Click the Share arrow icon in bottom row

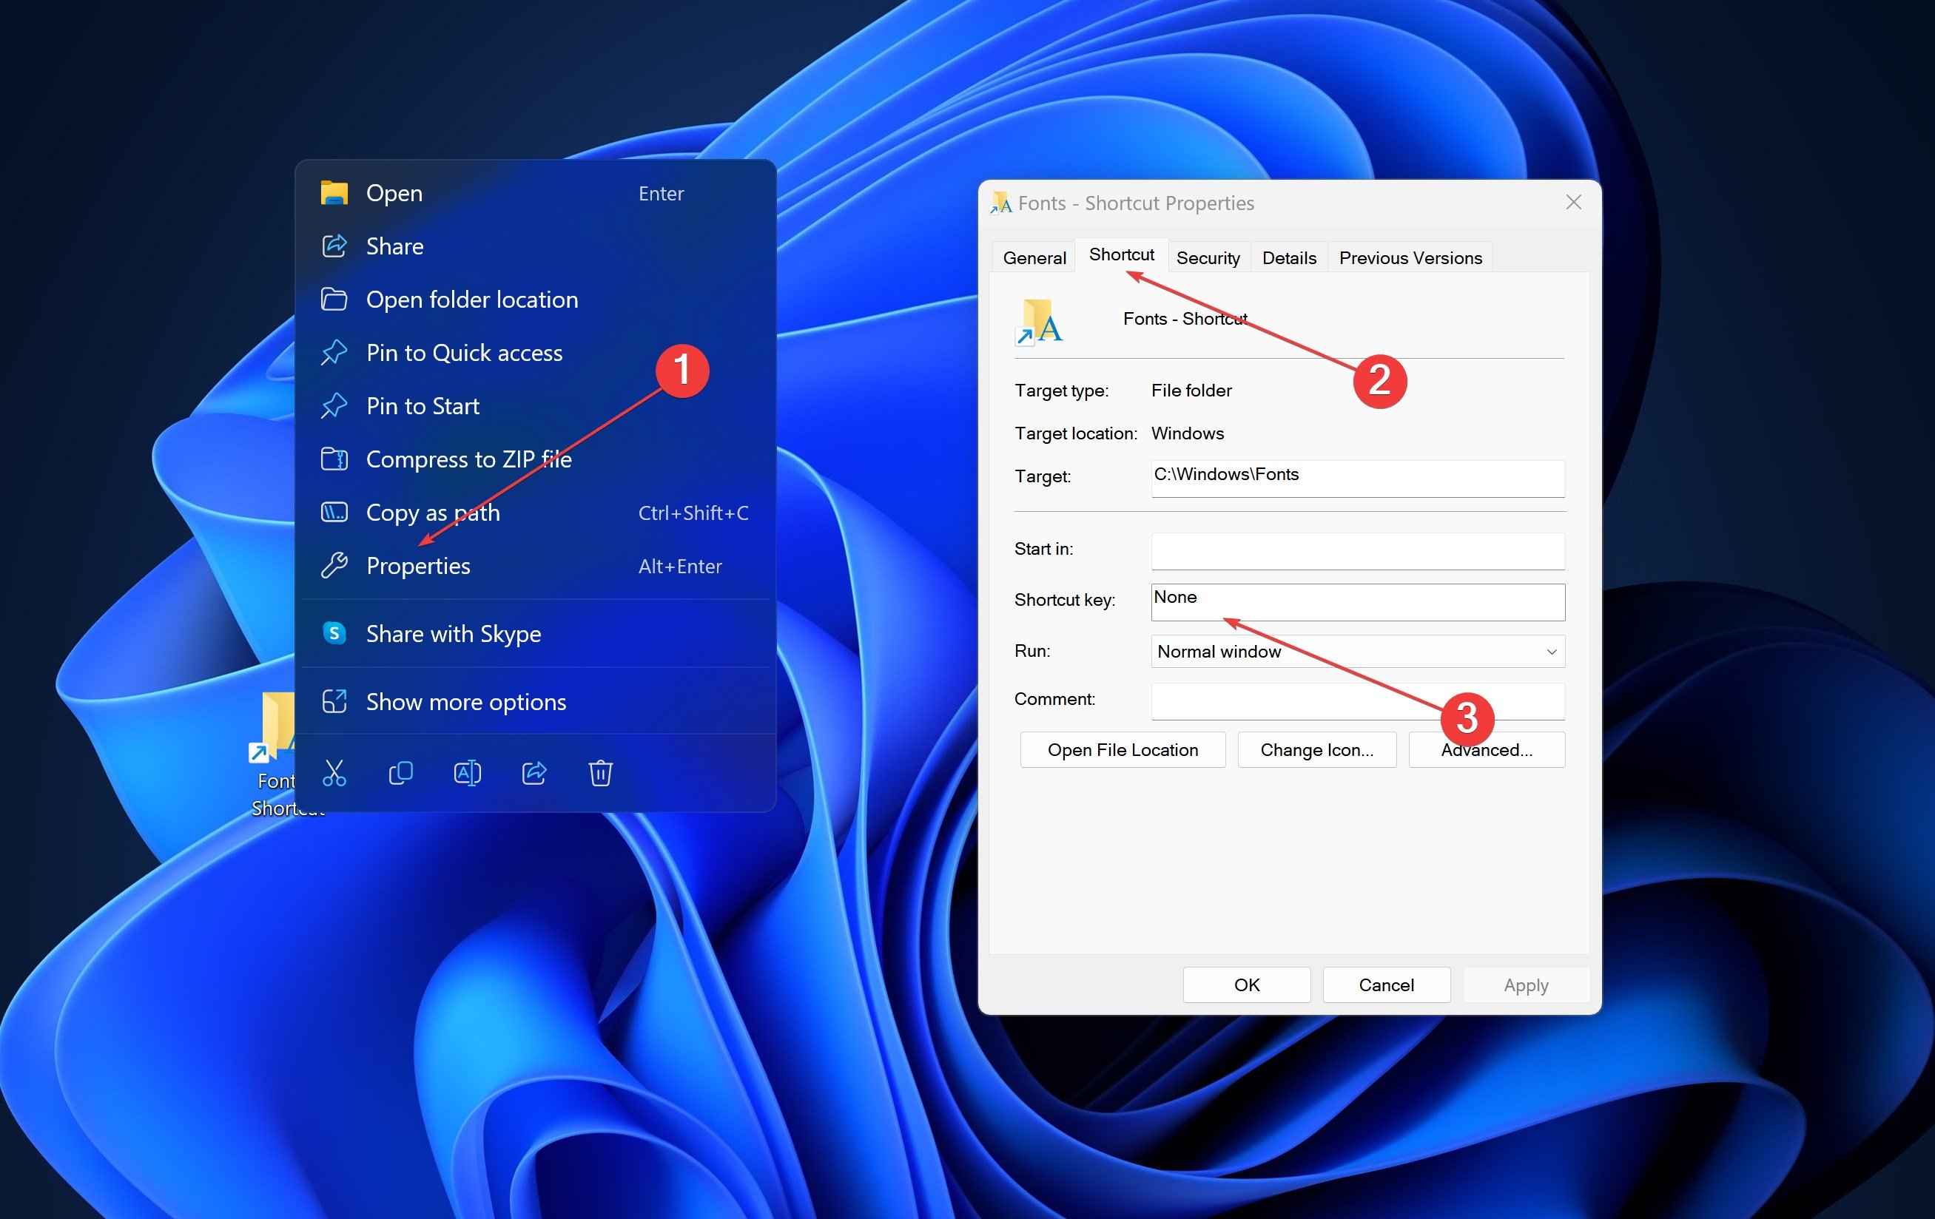tap(534, 773)
